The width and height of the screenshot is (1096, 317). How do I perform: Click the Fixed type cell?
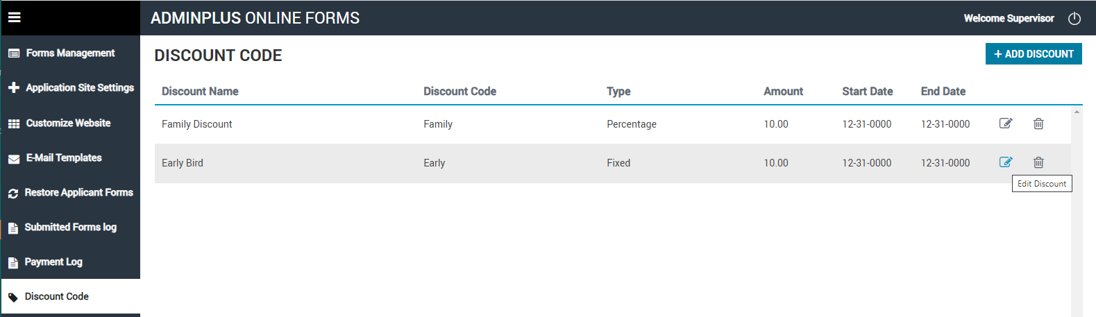point(618,163)
